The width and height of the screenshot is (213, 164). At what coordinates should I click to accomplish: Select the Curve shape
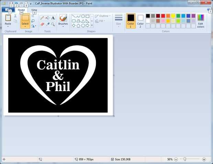(78, 16)
